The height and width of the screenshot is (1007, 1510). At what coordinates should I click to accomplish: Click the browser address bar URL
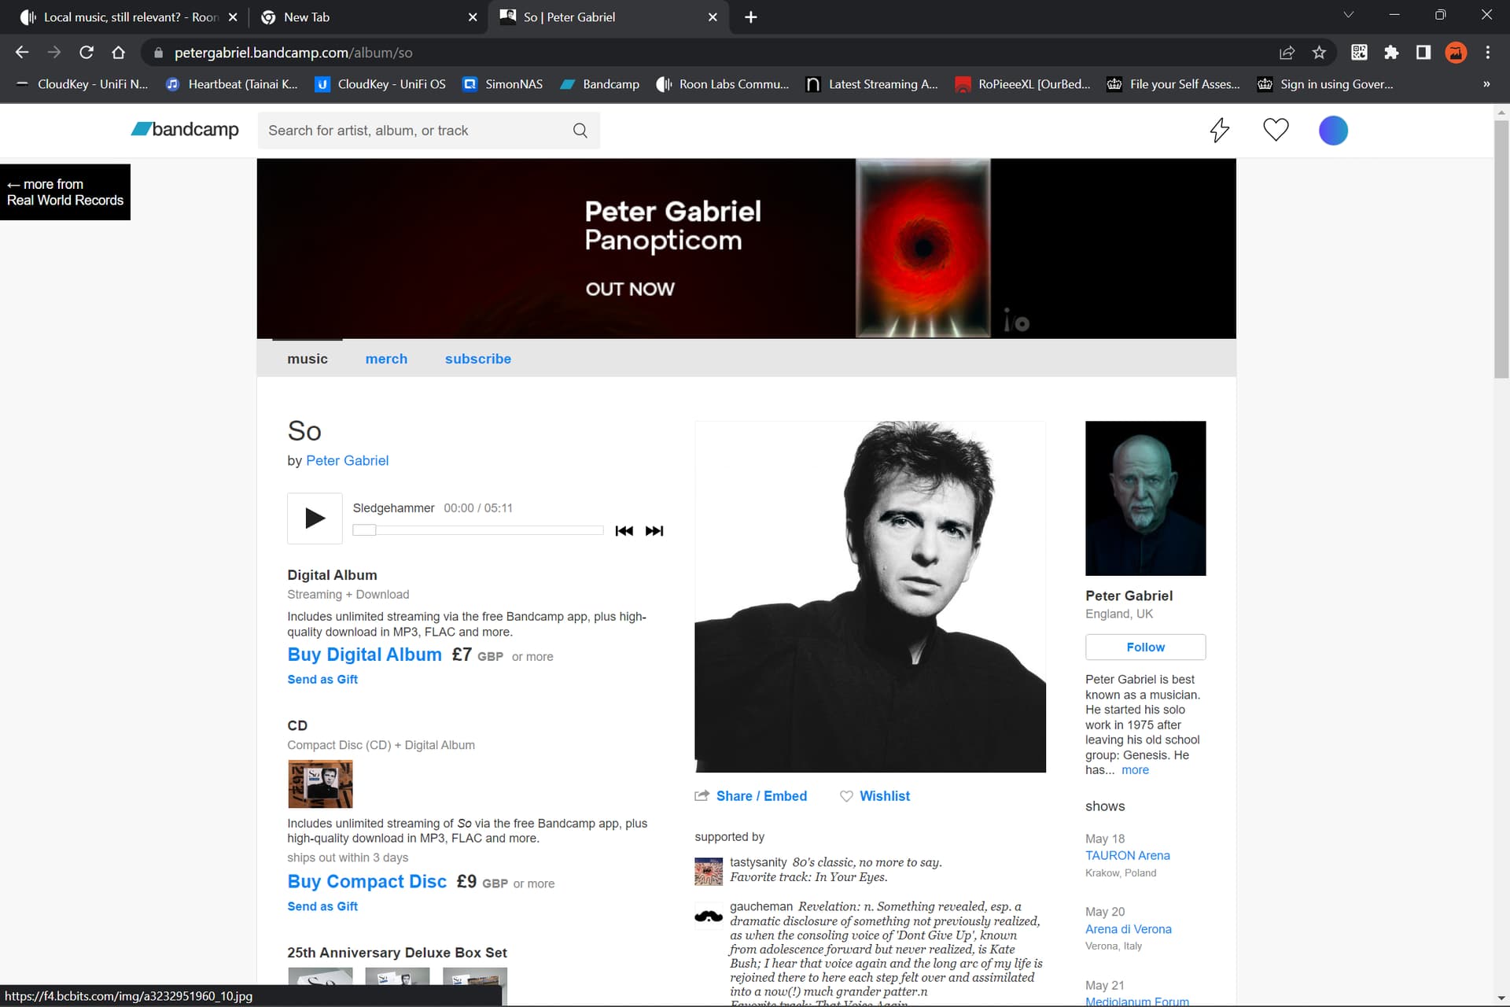tap(293, 53)
